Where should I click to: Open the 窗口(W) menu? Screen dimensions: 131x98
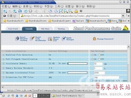pos(80,6)
